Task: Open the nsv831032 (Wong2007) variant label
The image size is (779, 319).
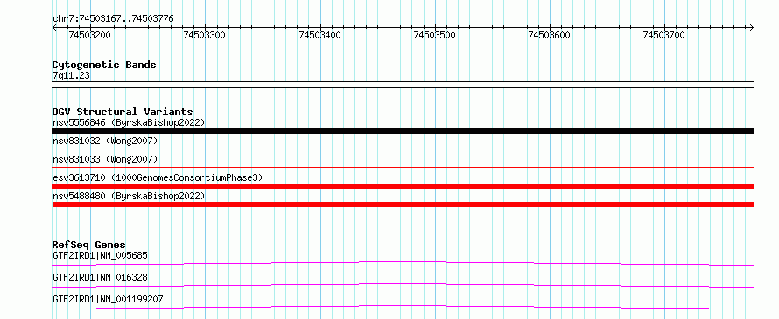Action: (105, 141)
